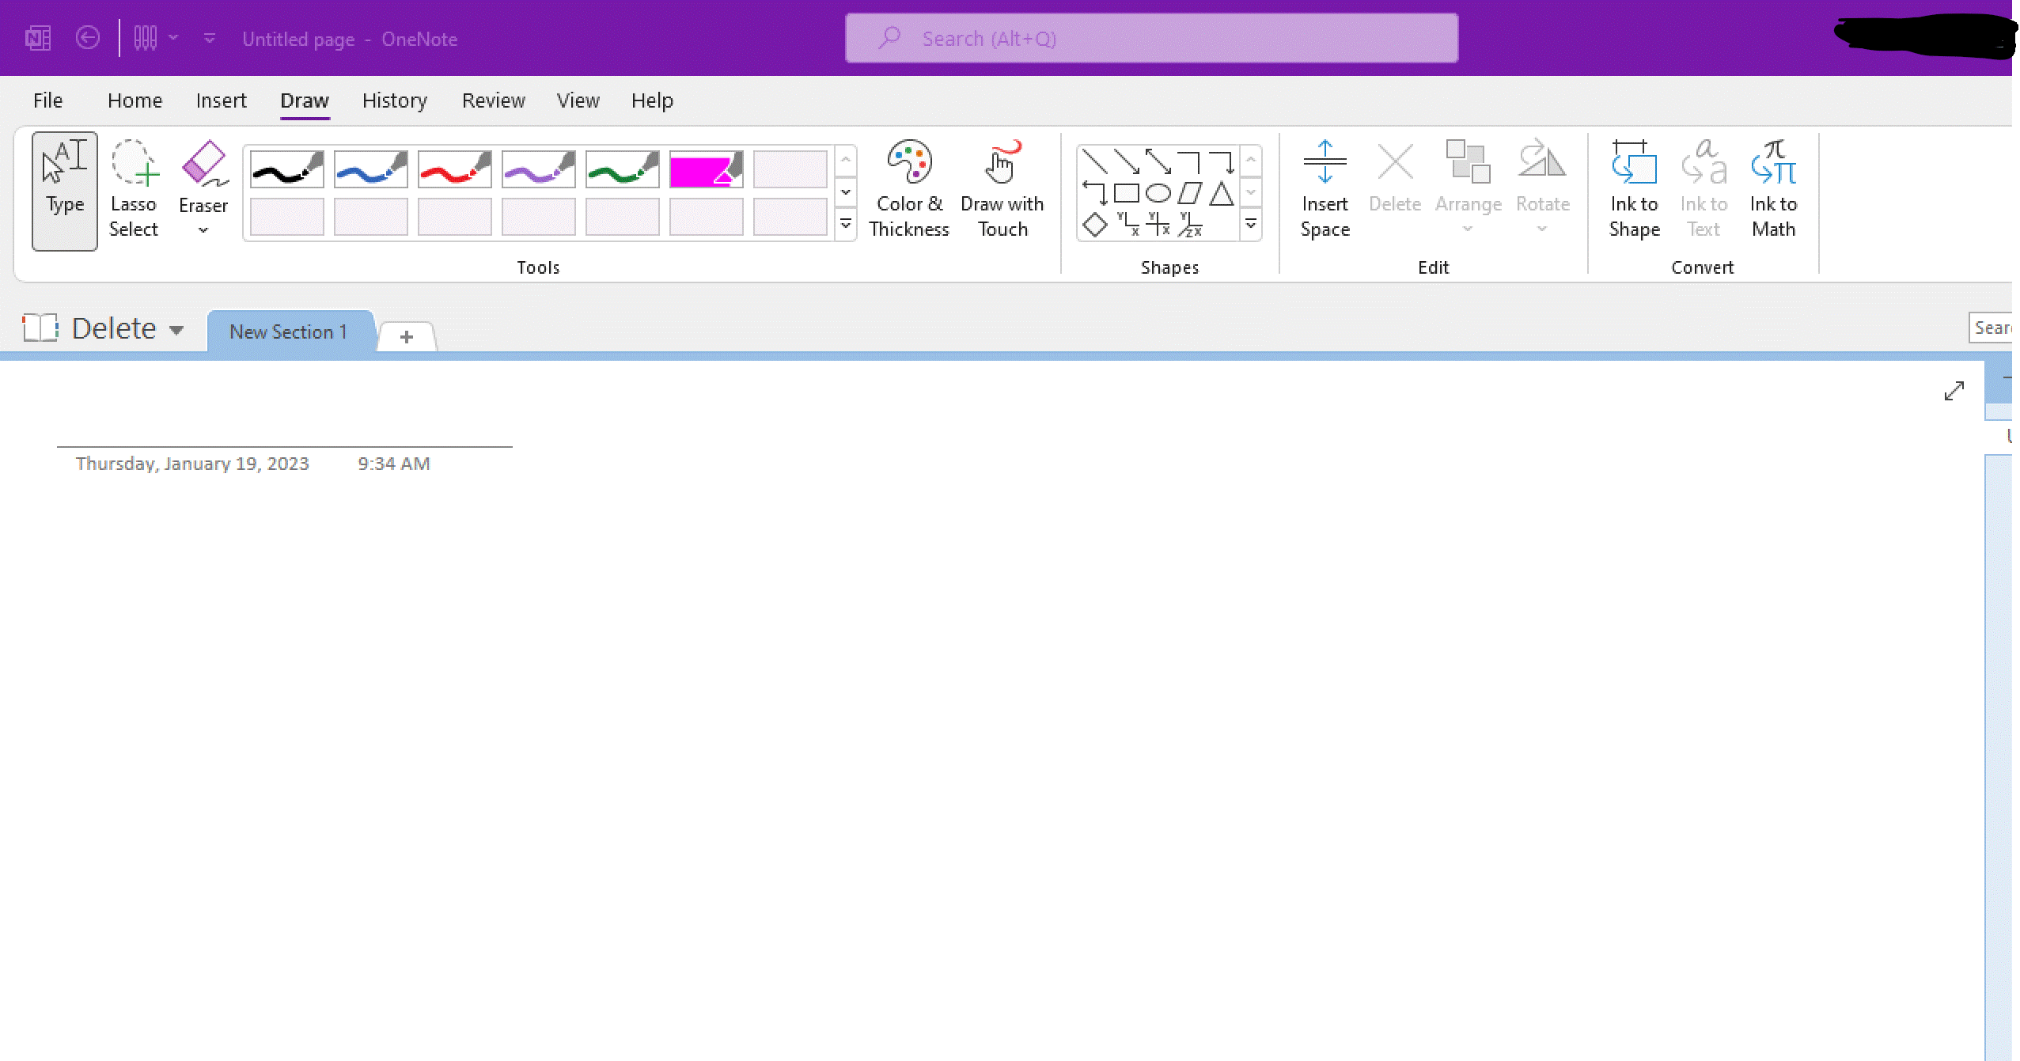Image resolution: width=2020 pixels, height=1061 pixels.
Task: Select the straight line shape
Action: pyautogui.click(x=1095, y=161)
